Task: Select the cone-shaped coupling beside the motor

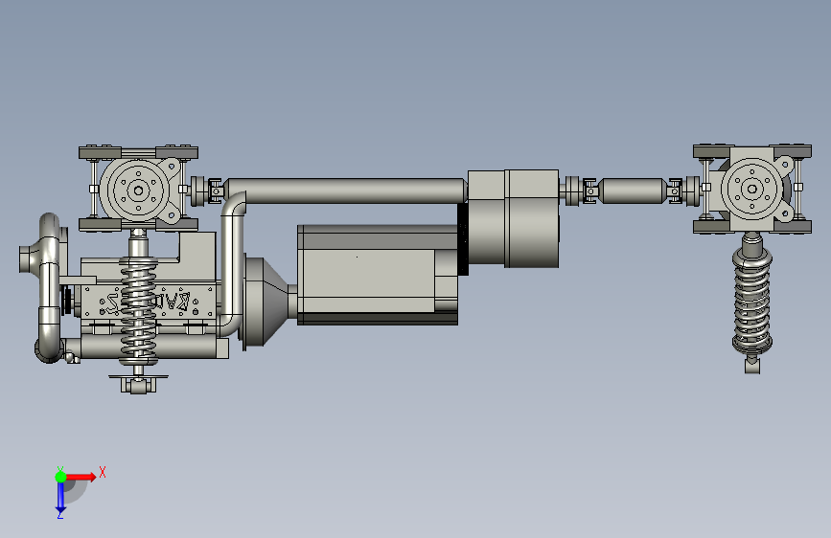Action: (266, 303)
